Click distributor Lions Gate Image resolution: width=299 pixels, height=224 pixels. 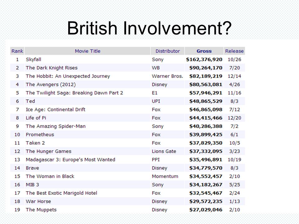(164, 152)
